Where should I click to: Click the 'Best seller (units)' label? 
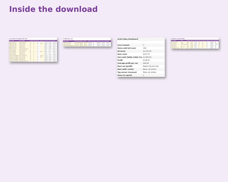coord(125,69)
